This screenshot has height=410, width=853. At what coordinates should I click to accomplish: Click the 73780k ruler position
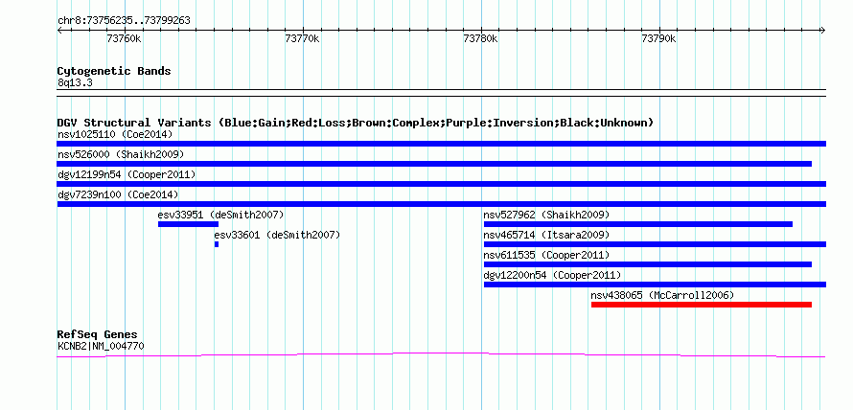pos(480,38)
